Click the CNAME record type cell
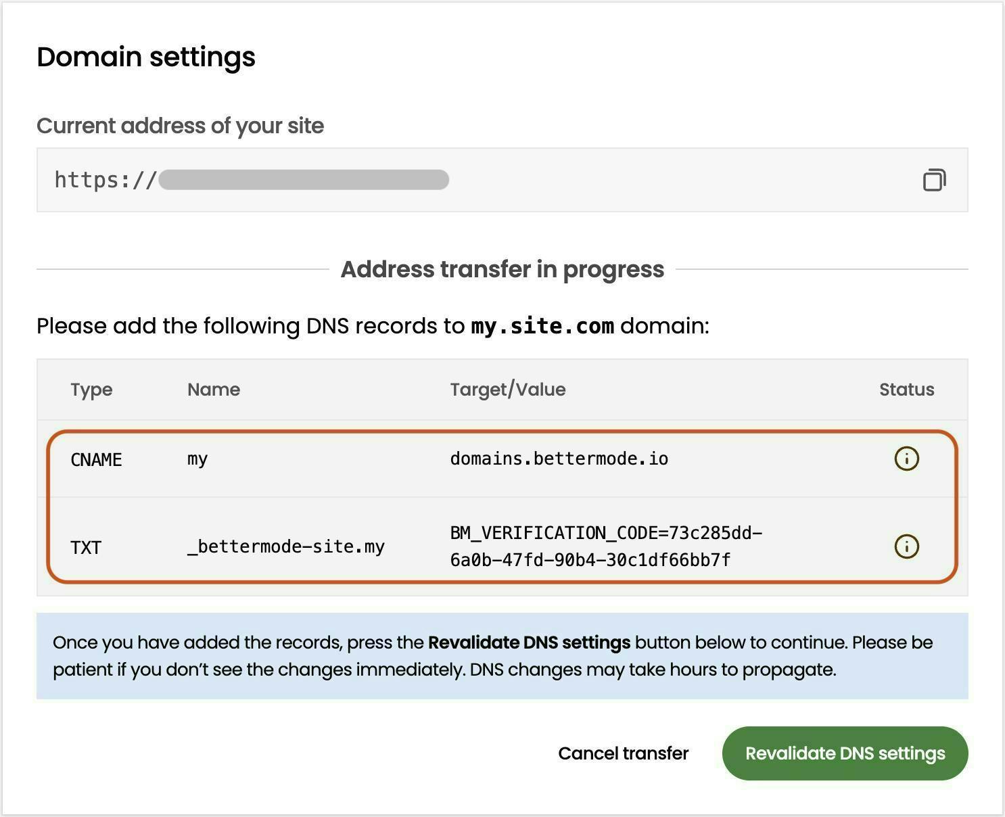Screen dimensions: 1005x817 (96, 460)
